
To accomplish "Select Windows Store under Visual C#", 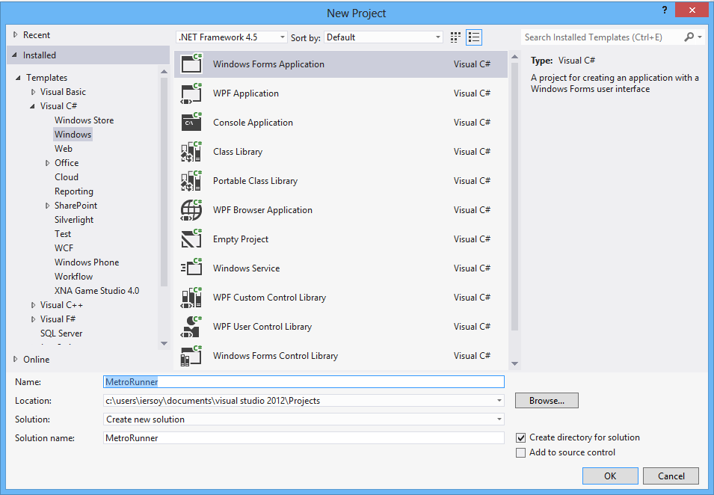I will (x=84, y=120).
